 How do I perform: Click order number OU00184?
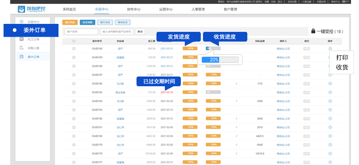[97, 101]
